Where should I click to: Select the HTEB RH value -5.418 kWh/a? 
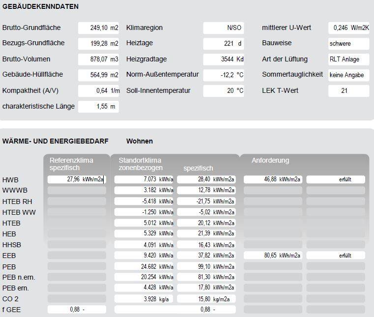click(144, 202)
